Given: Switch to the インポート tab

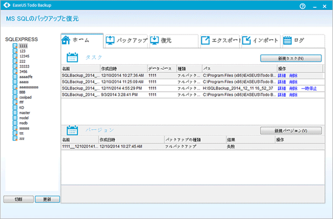Looking at the screenshot, I should (261, 41).
